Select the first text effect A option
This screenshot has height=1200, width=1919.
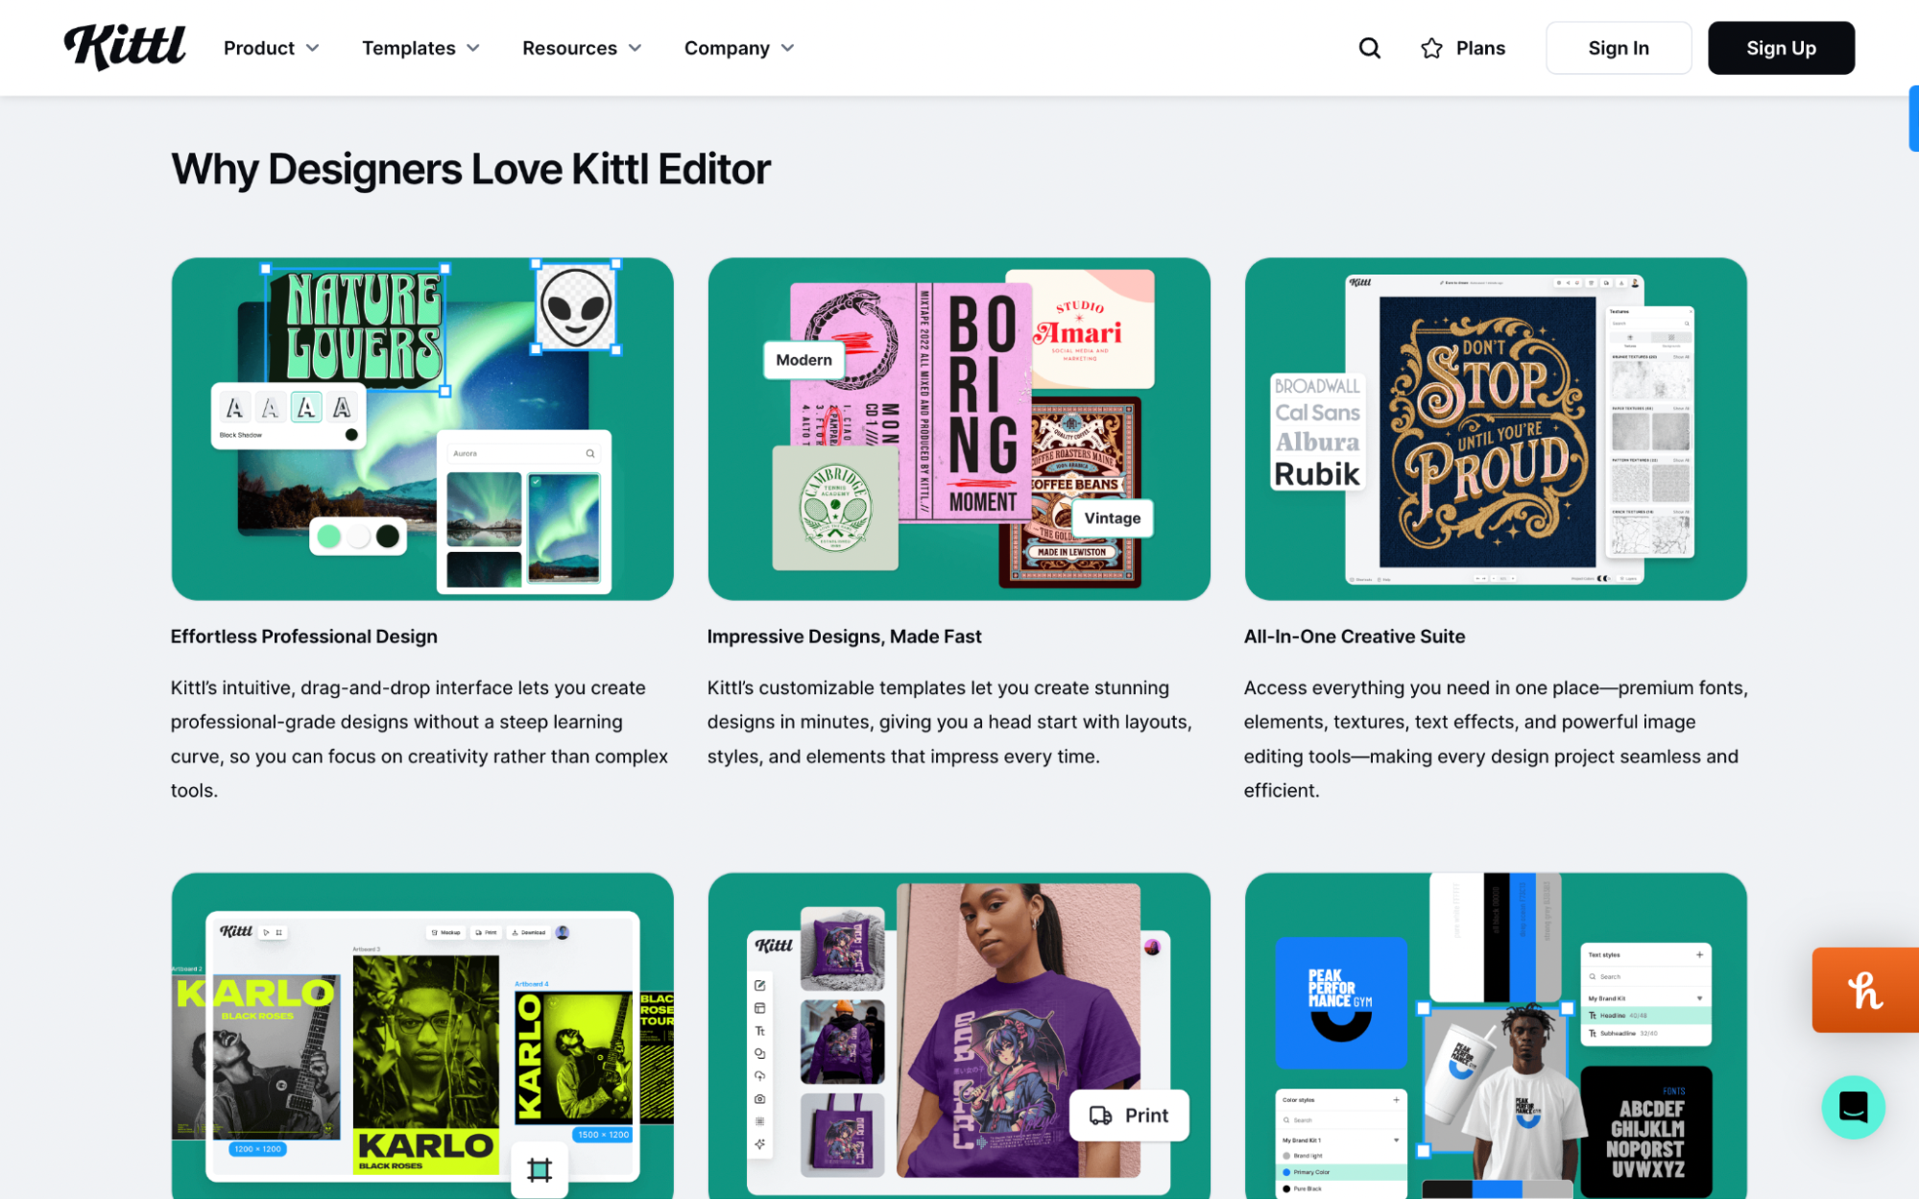pos(234,407)
